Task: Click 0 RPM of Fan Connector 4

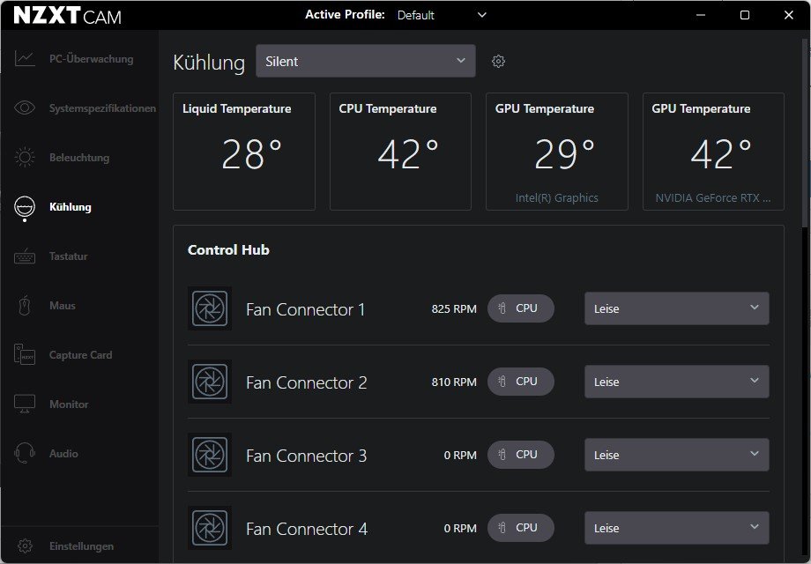Action: [460, 529]
